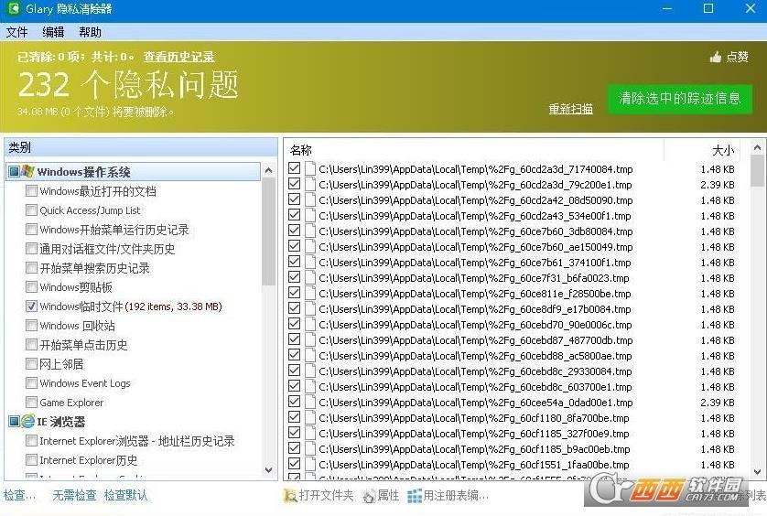Click the 重新扫描 link

tap(570, 109)
